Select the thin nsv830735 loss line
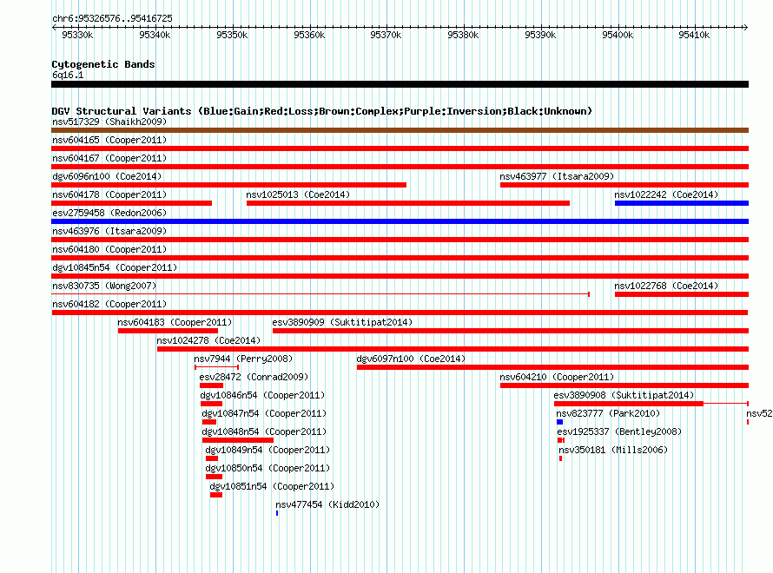 coord(320,294)
